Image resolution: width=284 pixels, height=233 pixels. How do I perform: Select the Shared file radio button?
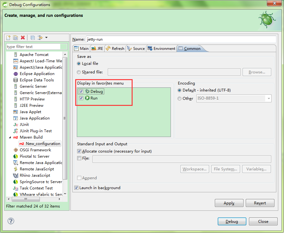[79, 72]
